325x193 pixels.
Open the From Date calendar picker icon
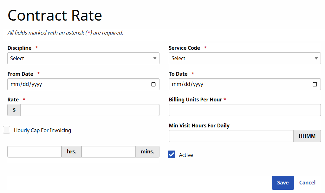tap(154, 84)
